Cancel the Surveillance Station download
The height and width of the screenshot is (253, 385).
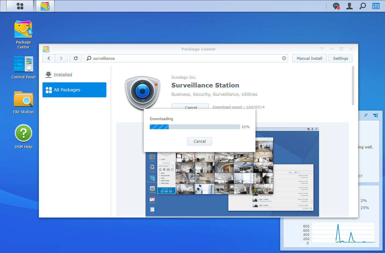click(x=199, y=141)
